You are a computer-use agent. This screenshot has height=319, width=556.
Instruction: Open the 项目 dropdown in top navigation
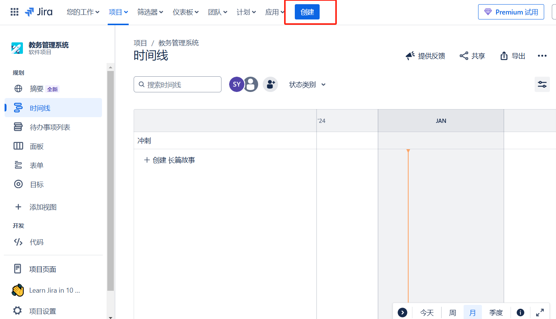tap(118, 12)
